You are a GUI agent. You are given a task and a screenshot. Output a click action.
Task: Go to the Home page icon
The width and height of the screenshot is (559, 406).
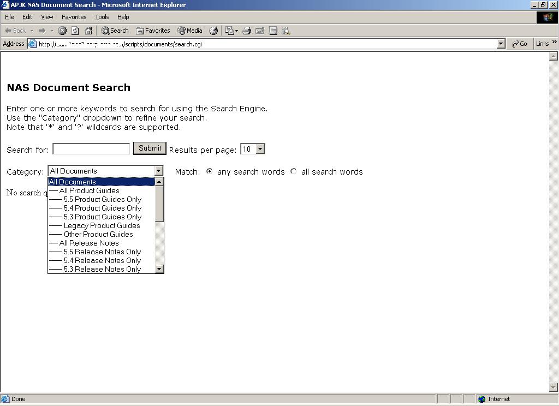pyautogui.click(x=88, y=31)
